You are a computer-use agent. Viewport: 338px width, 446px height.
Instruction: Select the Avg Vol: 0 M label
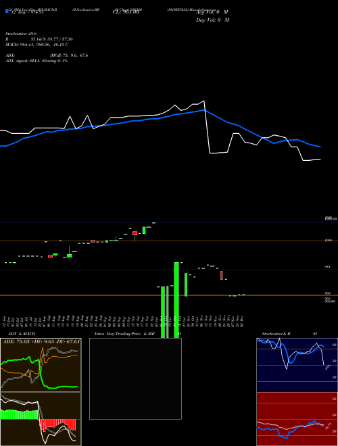(212, 12)
